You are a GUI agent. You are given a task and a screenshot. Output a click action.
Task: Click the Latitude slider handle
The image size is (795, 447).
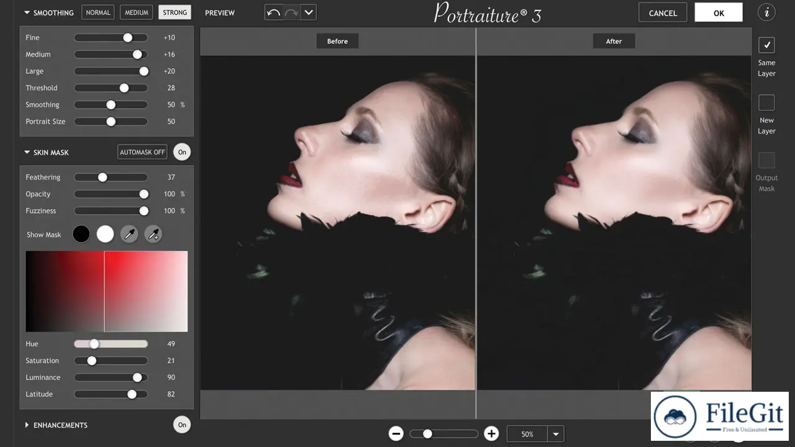[x=132, y=394]
